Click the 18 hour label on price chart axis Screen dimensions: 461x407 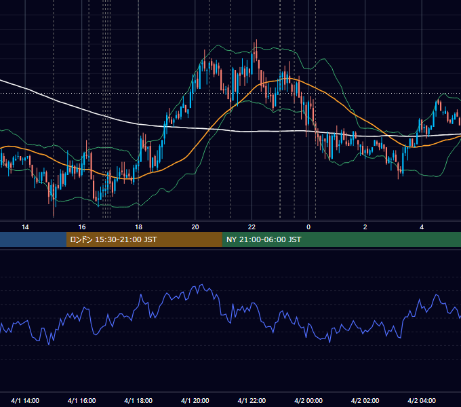point(138,227)
